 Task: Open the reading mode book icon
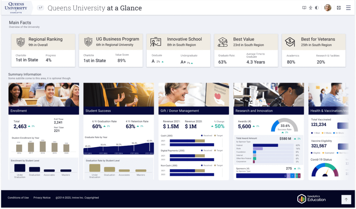click(x=304, y=8)
